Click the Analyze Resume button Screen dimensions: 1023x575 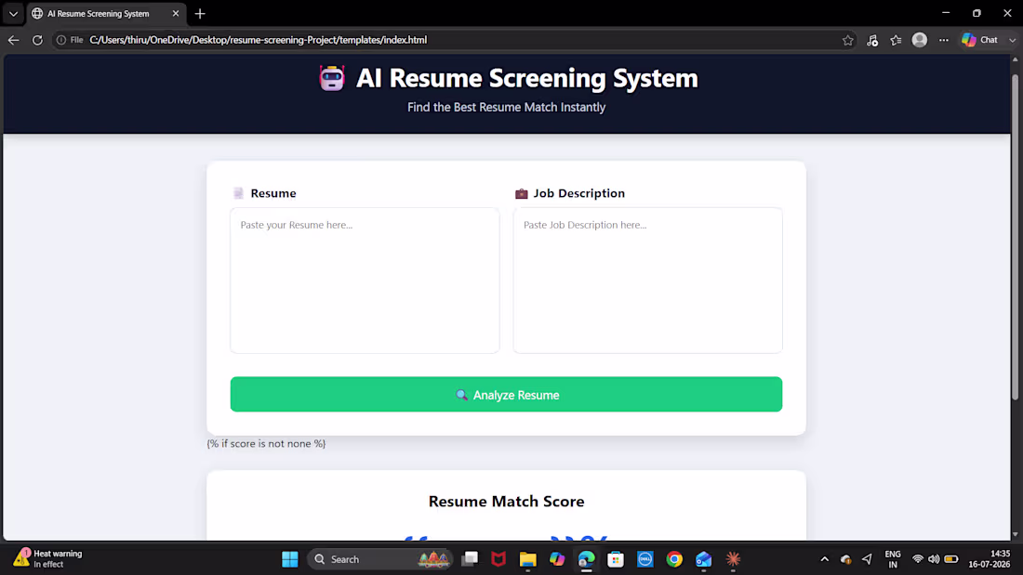pyautogui.click(x=506, y=395)
